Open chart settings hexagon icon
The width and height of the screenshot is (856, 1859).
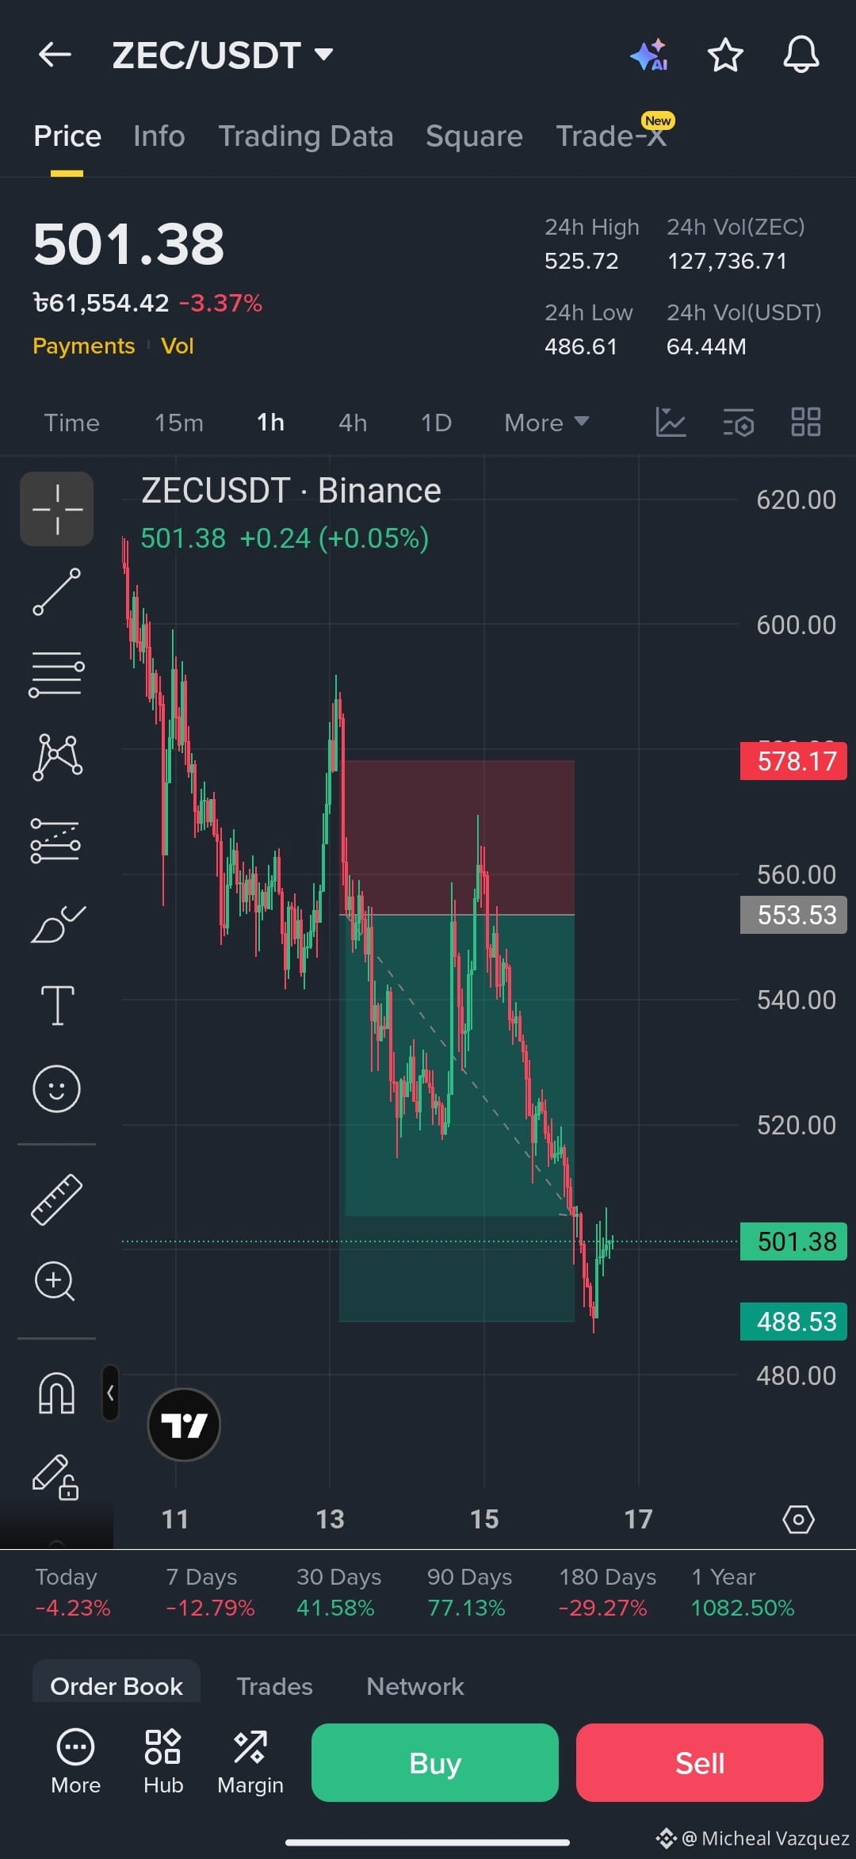798,1520
